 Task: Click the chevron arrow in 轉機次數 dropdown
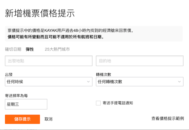click(179, 82)
